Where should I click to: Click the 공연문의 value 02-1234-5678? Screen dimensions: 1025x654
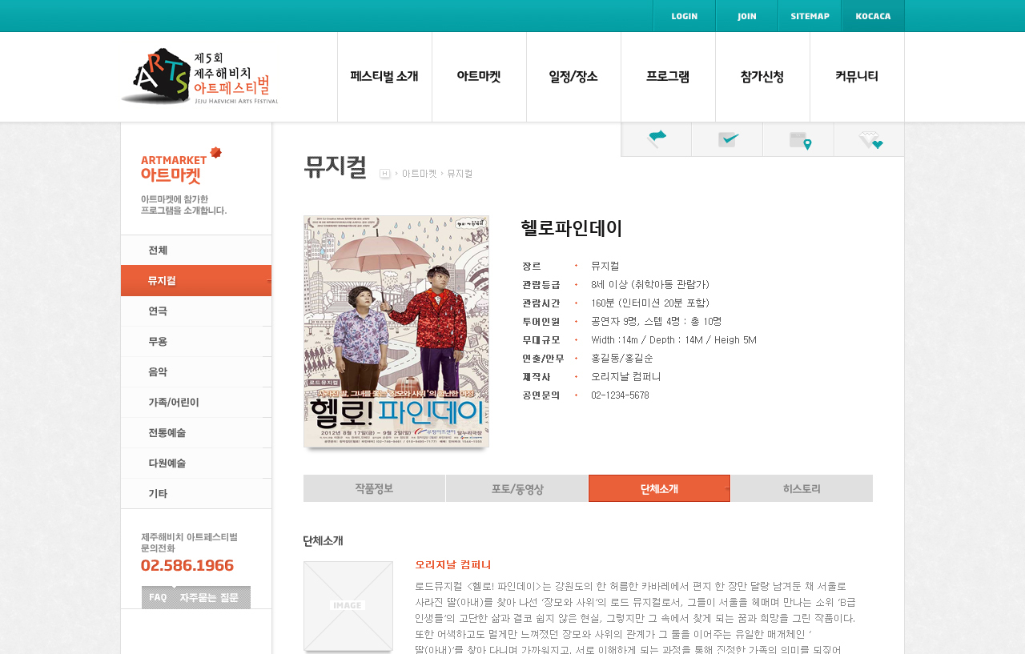621,395
